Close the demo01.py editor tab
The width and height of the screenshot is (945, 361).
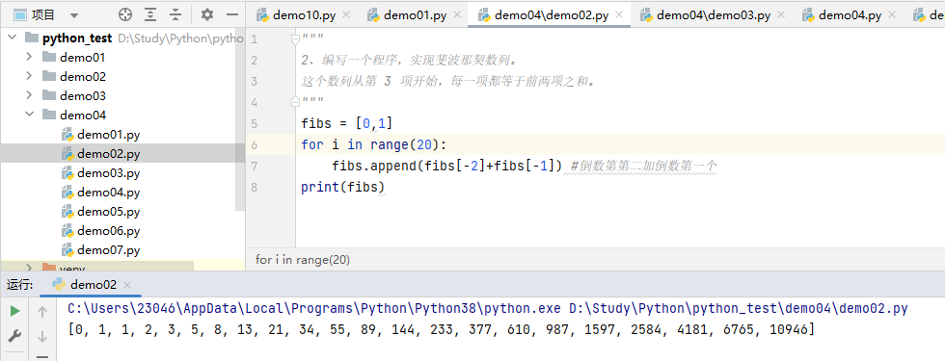pyautogui.click(x=457, y=15)
